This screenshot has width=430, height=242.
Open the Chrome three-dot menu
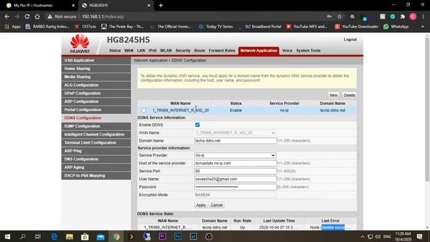(x=423, y=16)
